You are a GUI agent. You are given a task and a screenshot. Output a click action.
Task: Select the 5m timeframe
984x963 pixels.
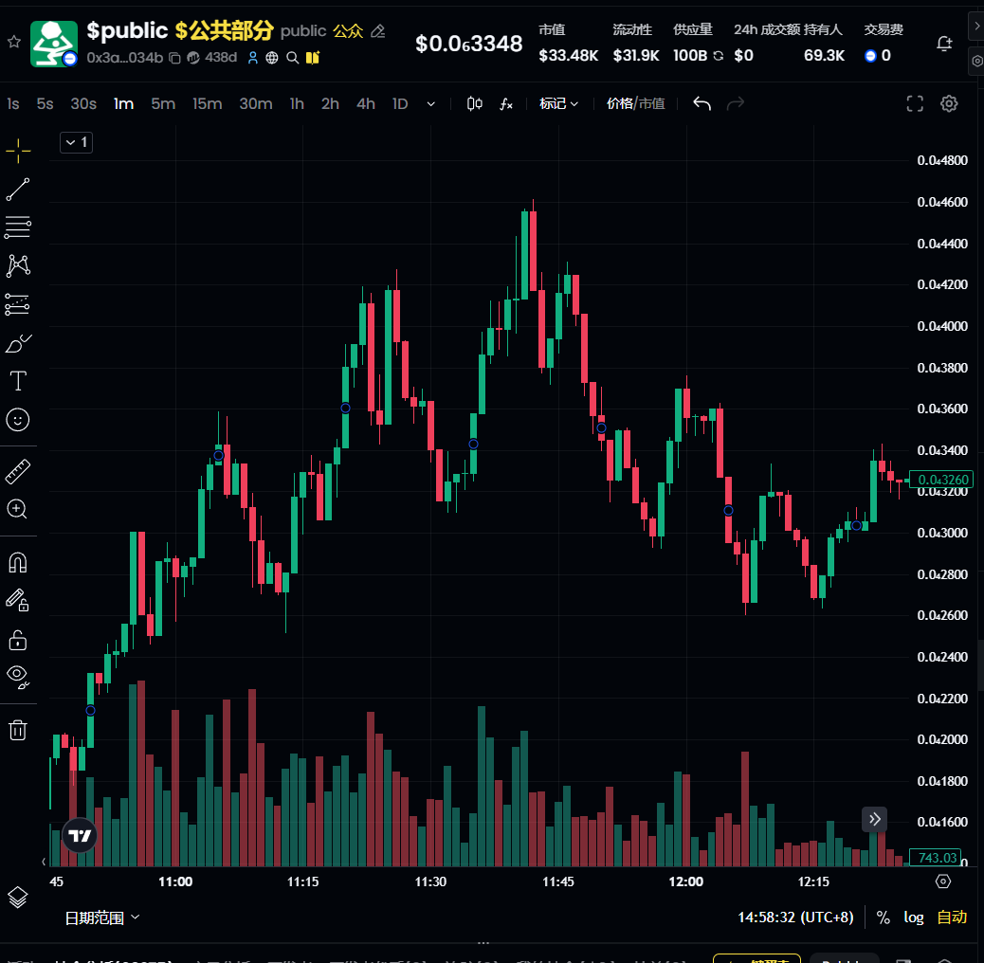tap(163, 103)
